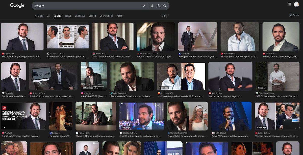Click 'Vorcaro compareceu ao casamento da' text
The width and height of the screenshot is (303, 155).
(x=277, y=136)
